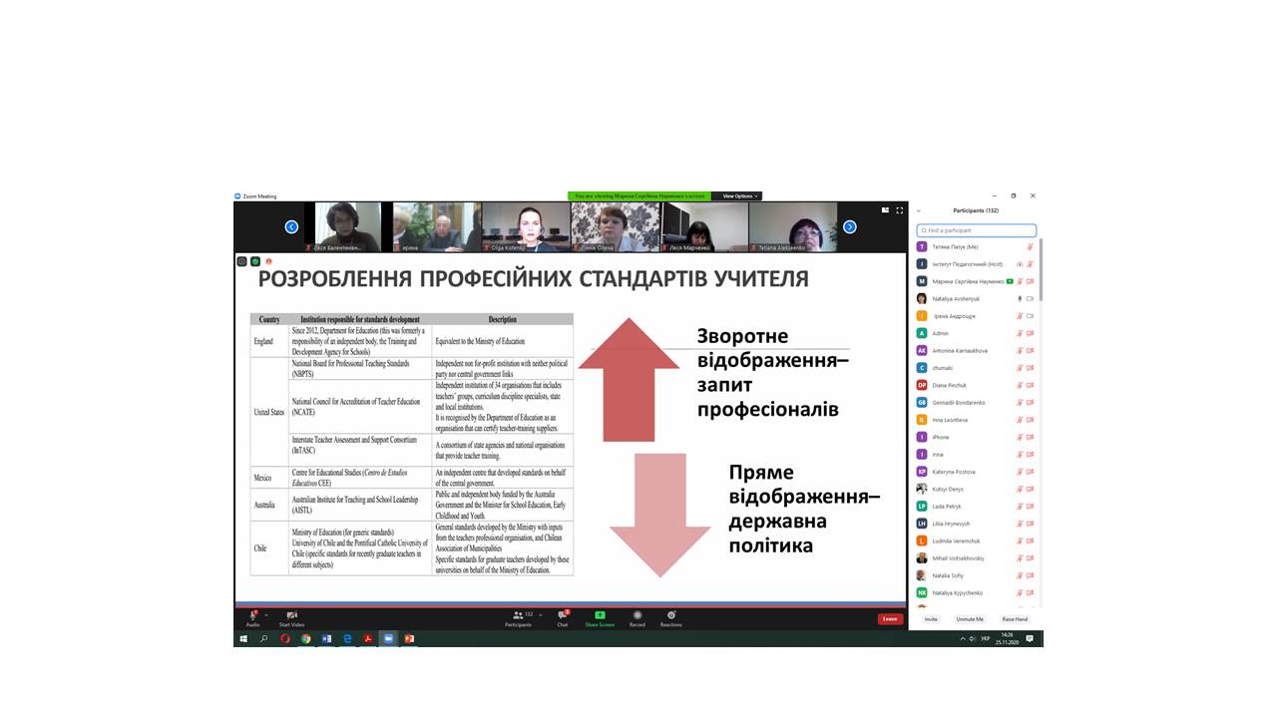Click Unmute Me in participants panel
The image size is (1277, 718).
[x=969, y=619]
